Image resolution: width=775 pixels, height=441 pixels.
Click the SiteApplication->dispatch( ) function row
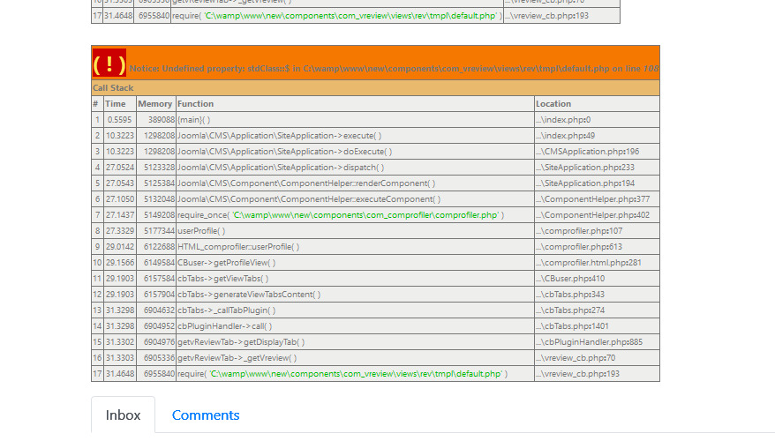tap(280, 168)
